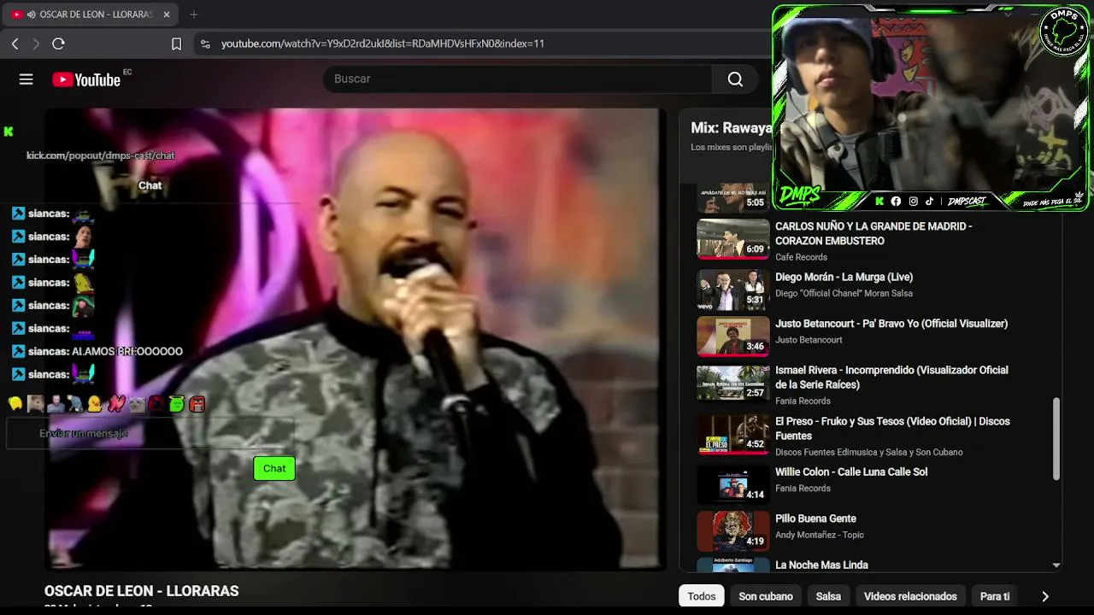Open the Carlos Nuño Corazon Embustero thumbnail
Viewport: 1094px width, 615px height.
(732, 239)
